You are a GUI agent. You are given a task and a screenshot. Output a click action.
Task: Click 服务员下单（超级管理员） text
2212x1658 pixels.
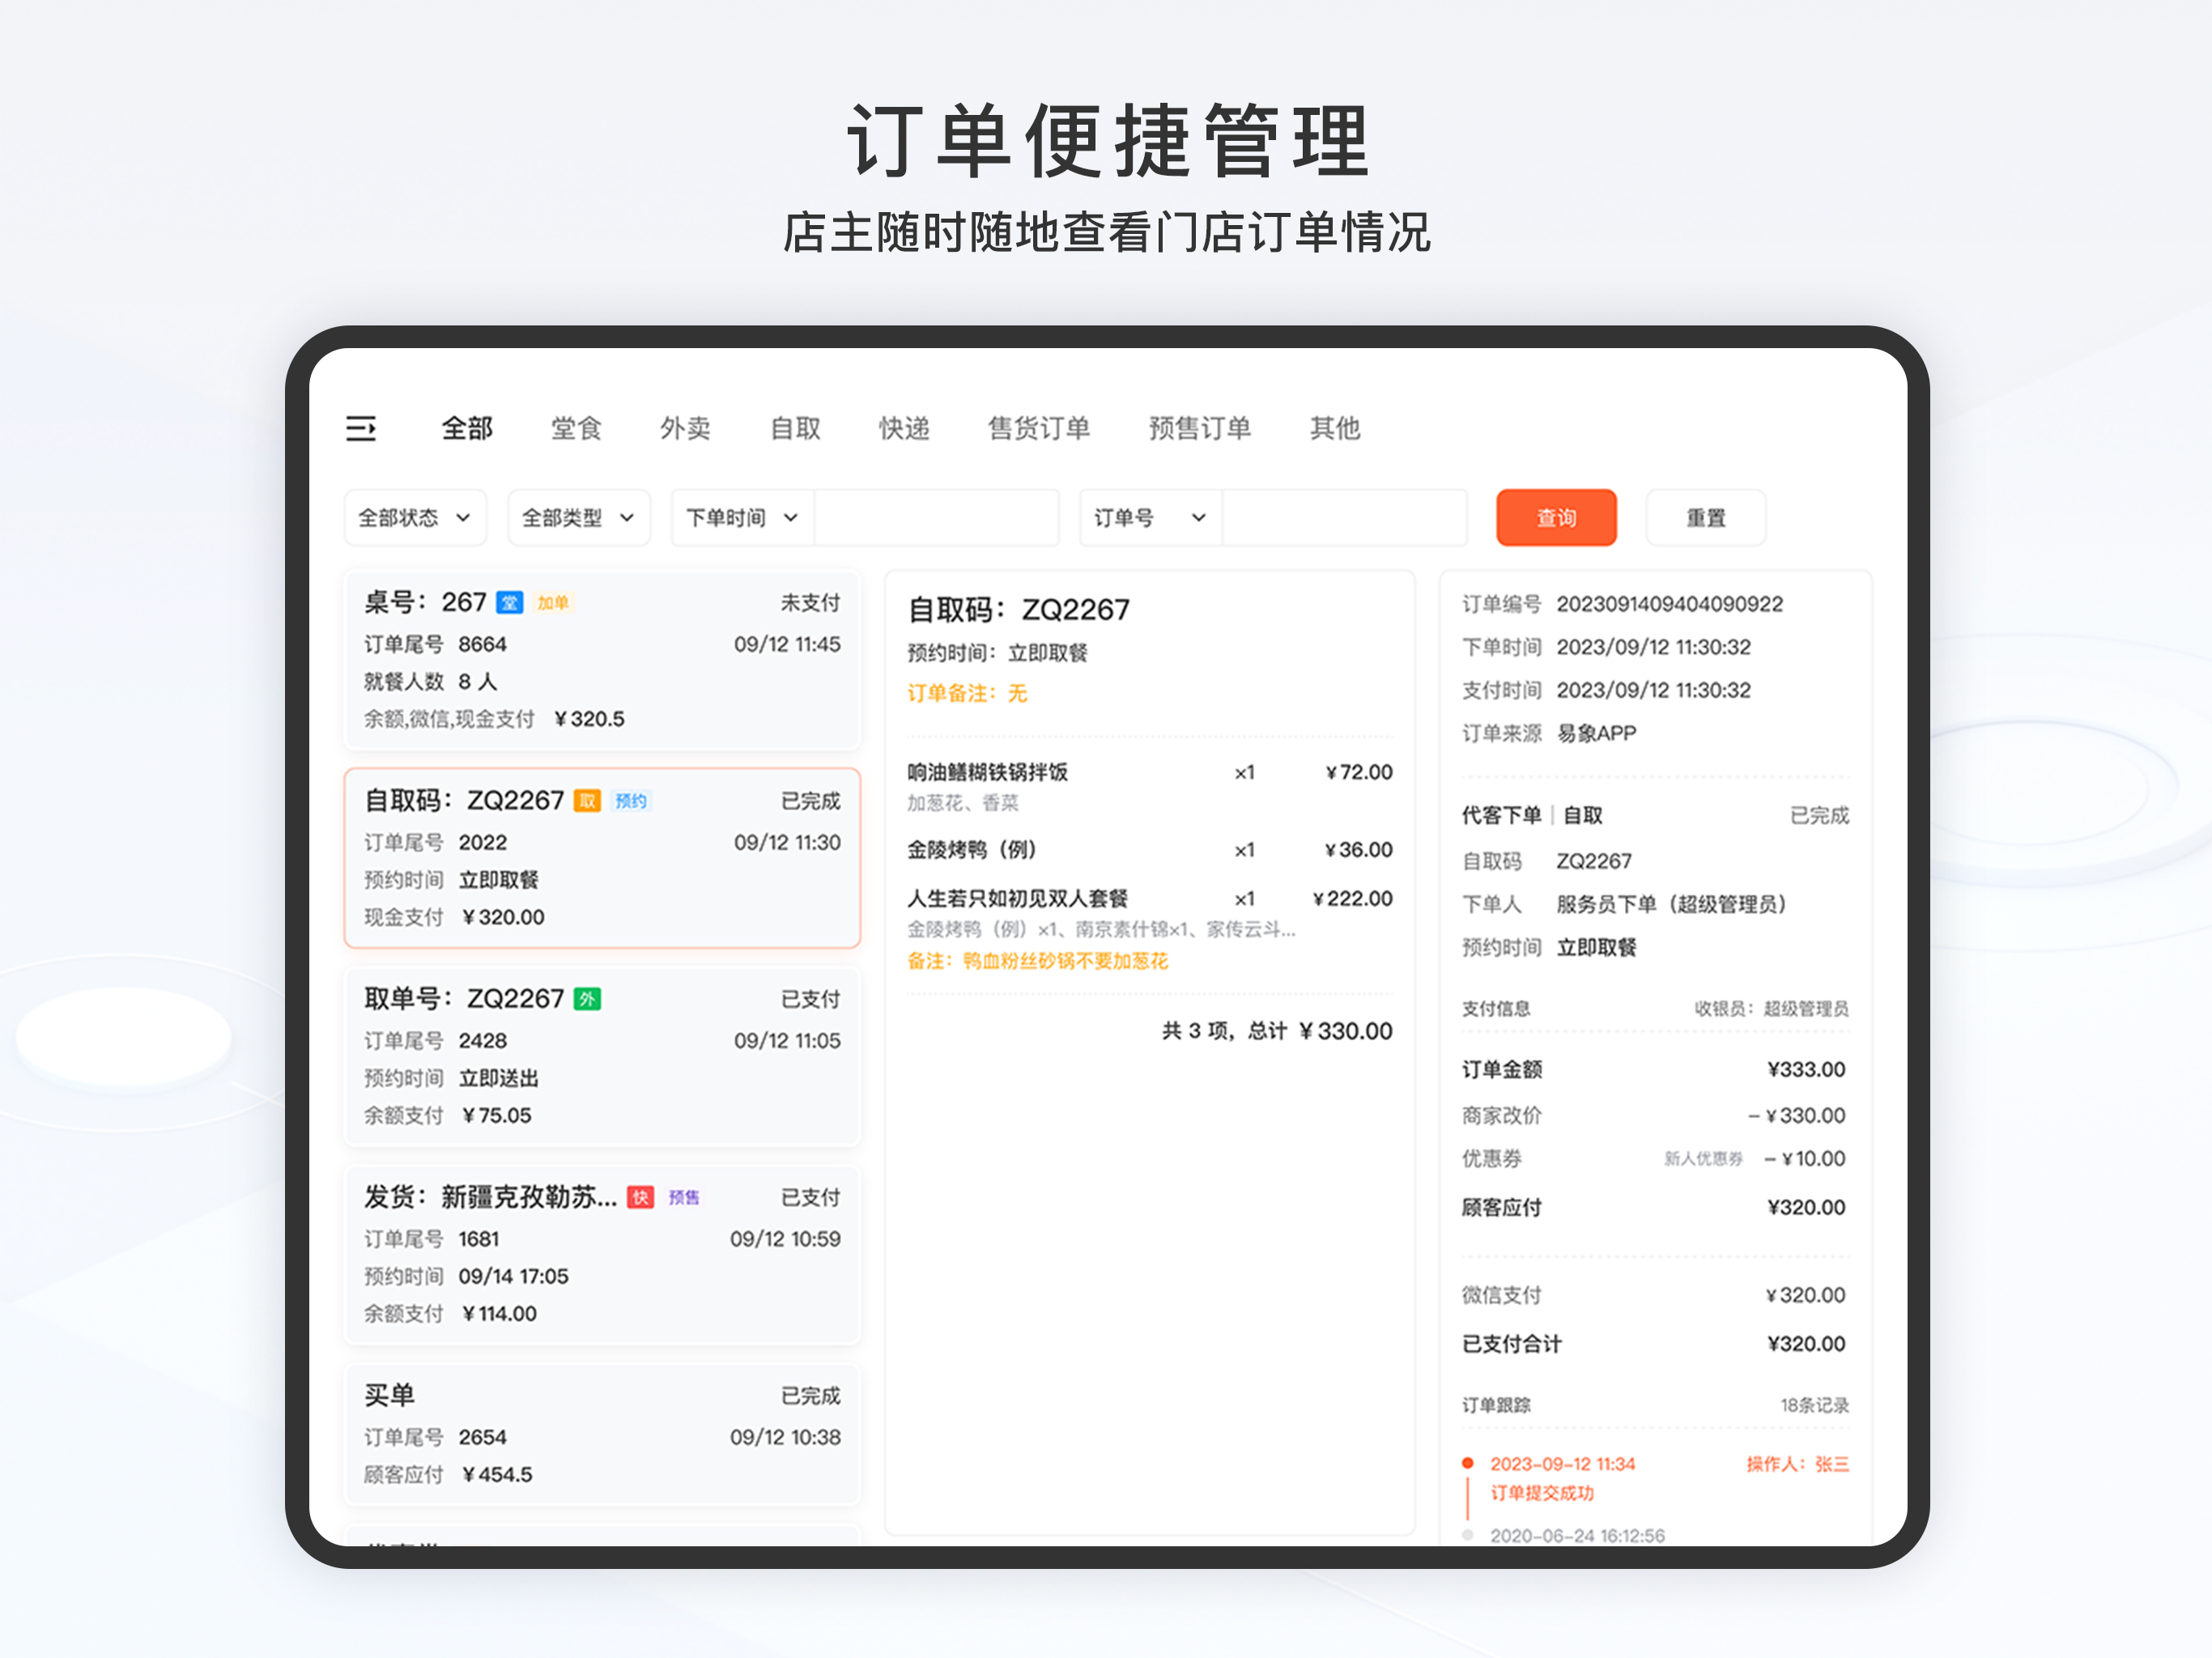(x=1671, y=904)
